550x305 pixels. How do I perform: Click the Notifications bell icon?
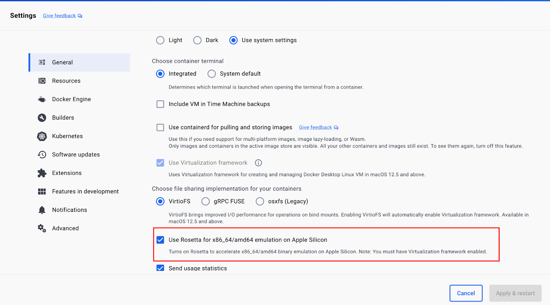pos(42,210)
